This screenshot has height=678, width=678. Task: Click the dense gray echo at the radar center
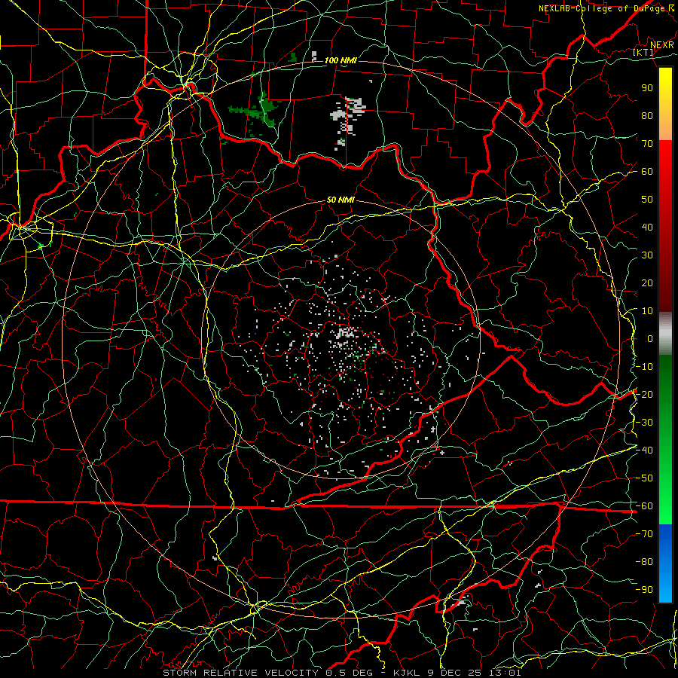pos(346,334)
